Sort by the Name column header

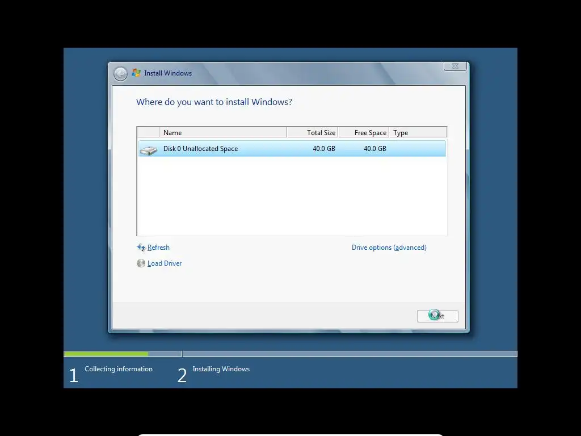coord(223,132)
